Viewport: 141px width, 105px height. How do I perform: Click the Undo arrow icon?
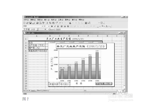60,23
